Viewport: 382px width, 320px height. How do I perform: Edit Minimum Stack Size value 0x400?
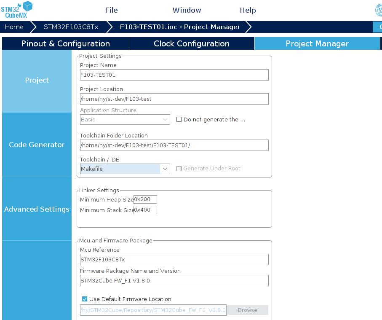(x=145, y=210)
